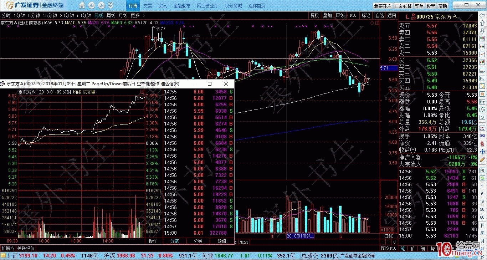This screenshot has height=260, width=487.
Task: Select the 周线 weekly period
Action: pyautogui.click(x=111, y=15)
